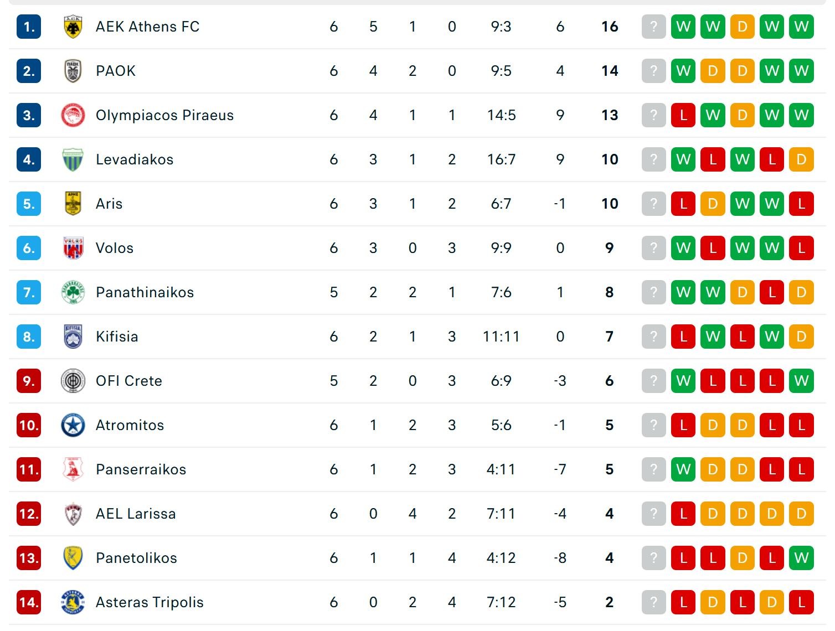The image size is (835, 631).
Task: Click the Panathinaikos shamrock logo
Action: (73, 292)
